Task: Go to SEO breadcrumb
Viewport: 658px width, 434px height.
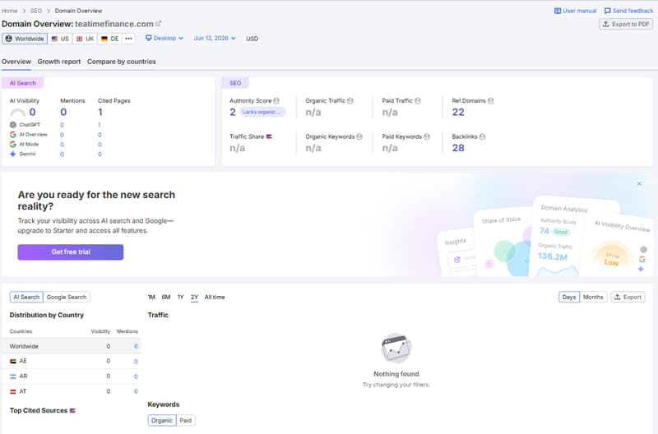Action: [x=36, y=11]
